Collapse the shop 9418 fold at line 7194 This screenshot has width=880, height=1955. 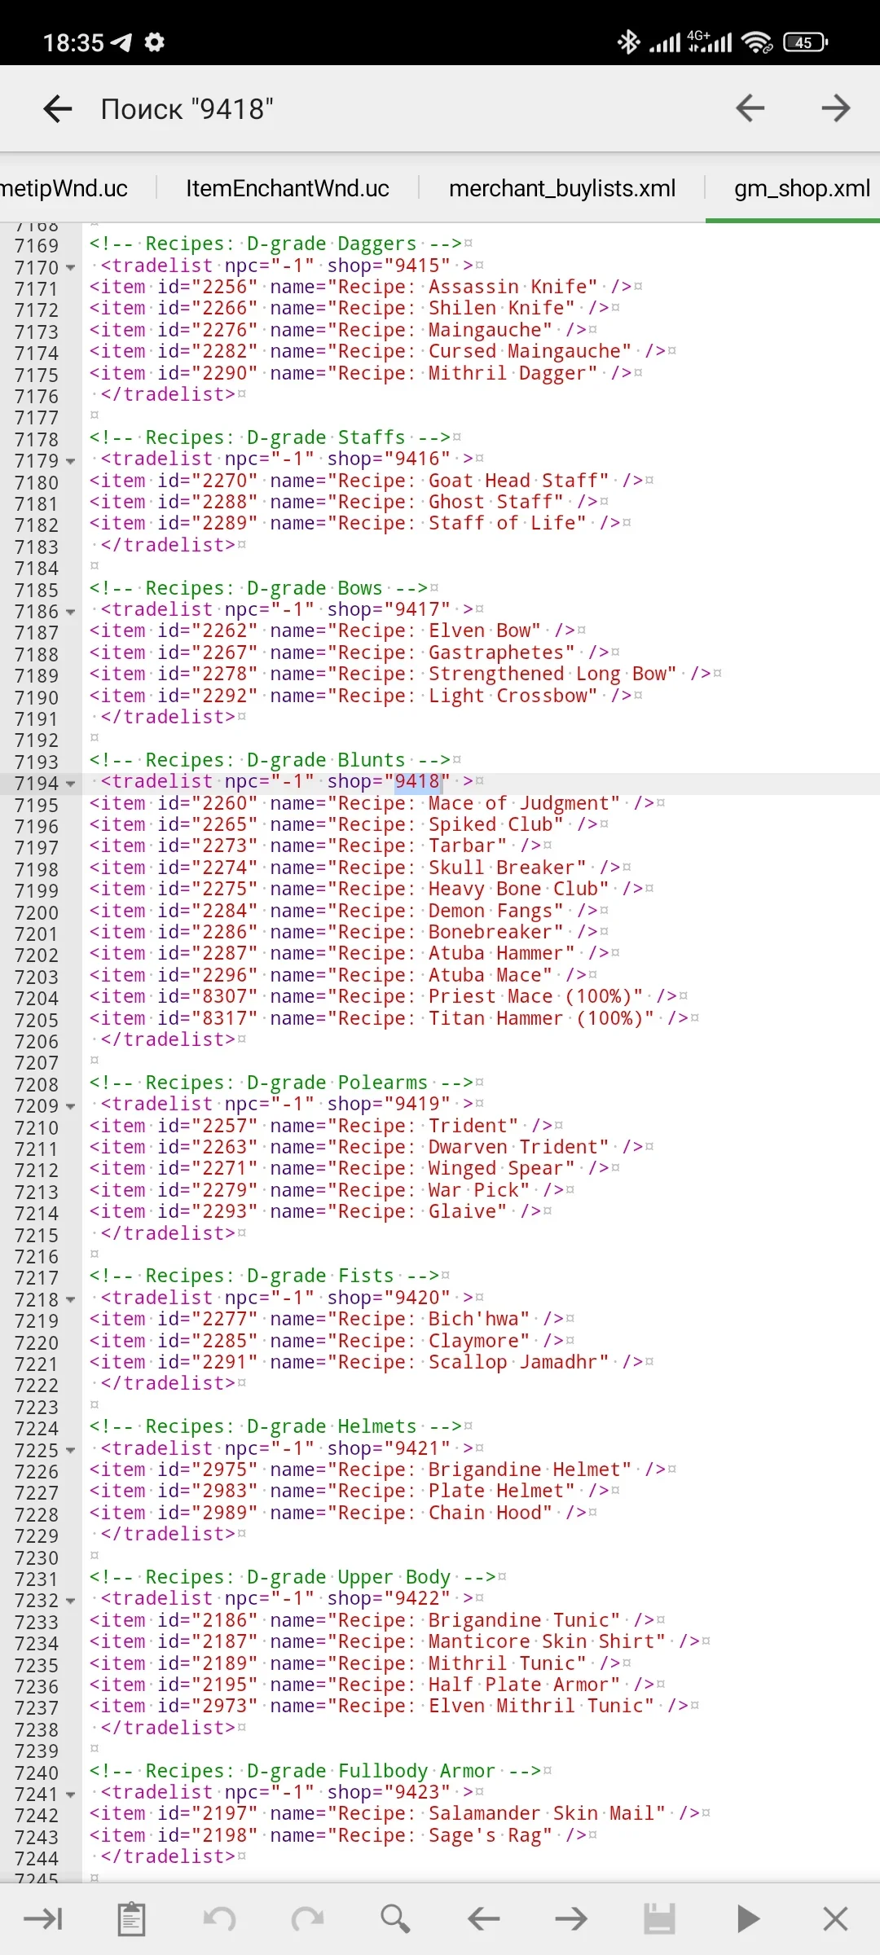(x=71, y=784)
